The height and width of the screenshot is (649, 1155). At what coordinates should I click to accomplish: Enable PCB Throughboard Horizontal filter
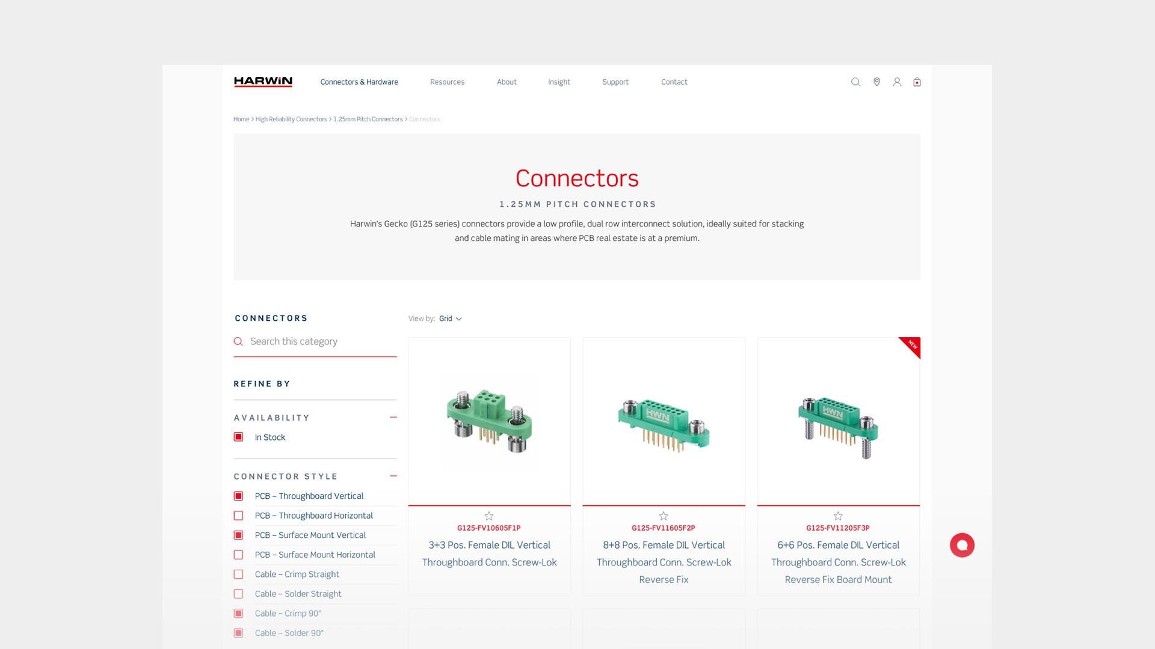pyautogui.click(x=238, y=515)
